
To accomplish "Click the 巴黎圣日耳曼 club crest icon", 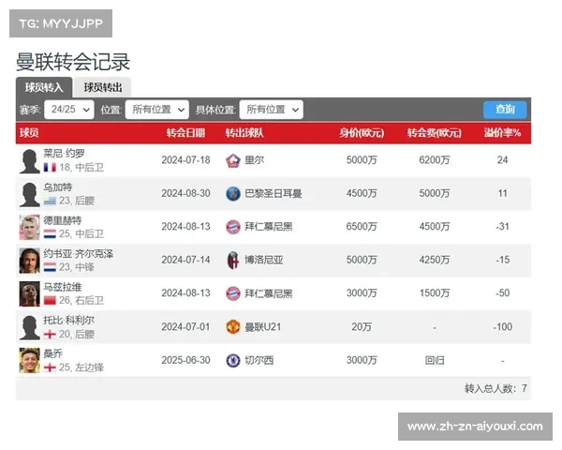I will pyautogui.click(x=233, y=194).
